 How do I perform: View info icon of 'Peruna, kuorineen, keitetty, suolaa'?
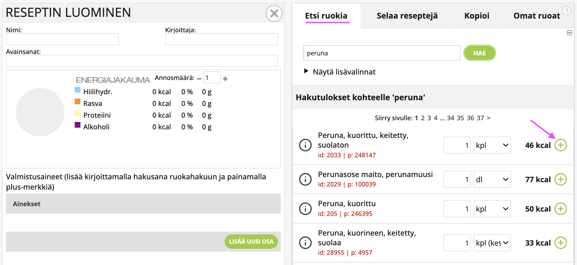coord(305,242)
